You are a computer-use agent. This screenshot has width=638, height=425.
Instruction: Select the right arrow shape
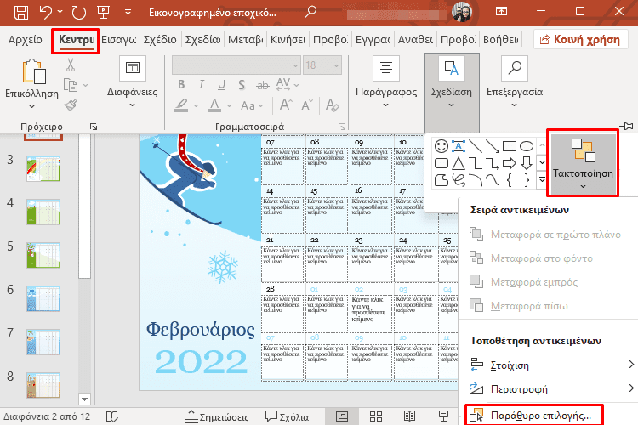coord(510,163)
